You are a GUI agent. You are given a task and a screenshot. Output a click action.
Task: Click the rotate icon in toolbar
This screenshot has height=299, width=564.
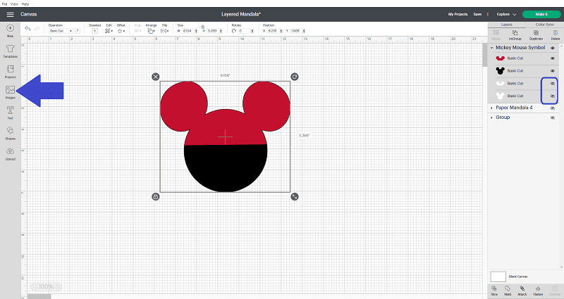tap(234, 31)
